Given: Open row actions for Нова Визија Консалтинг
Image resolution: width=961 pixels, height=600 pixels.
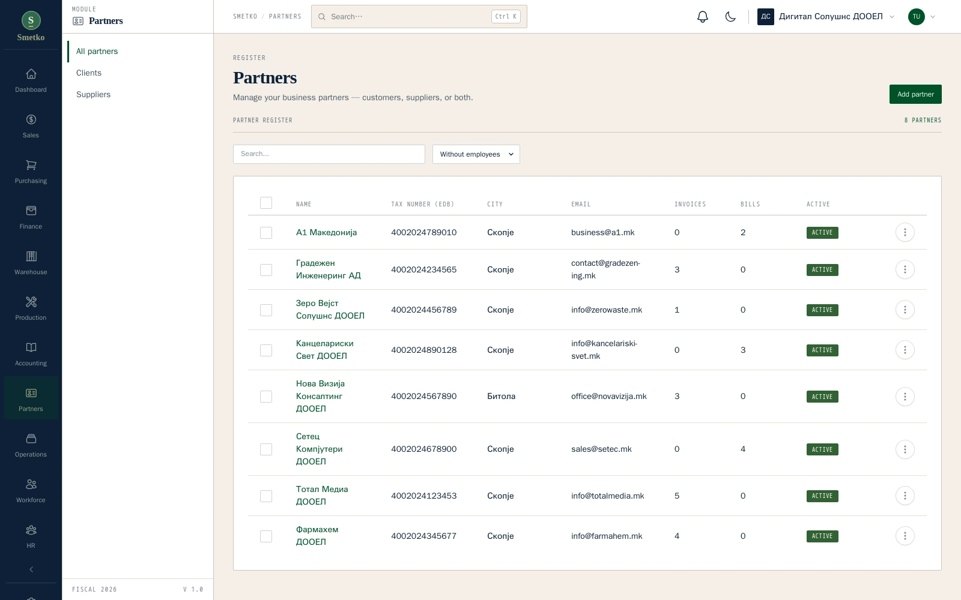Looking at the screenshot, I should (x=905, y=397).
